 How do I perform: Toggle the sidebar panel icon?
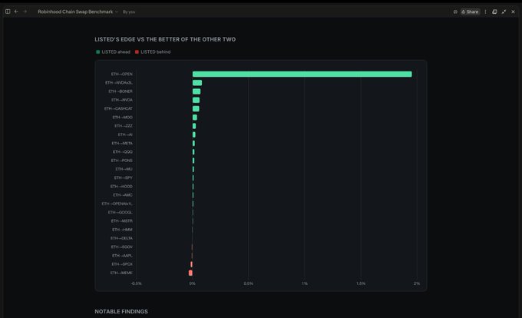8,12
